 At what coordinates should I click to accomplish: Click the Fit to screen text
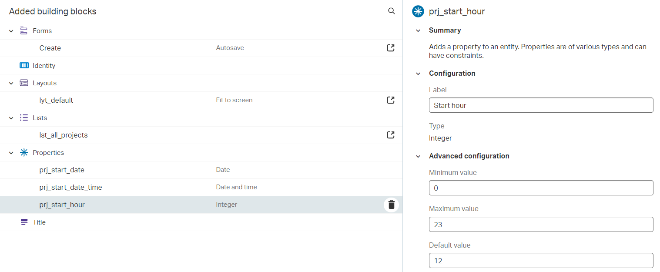pyautogui.click(x=235, y=100)
